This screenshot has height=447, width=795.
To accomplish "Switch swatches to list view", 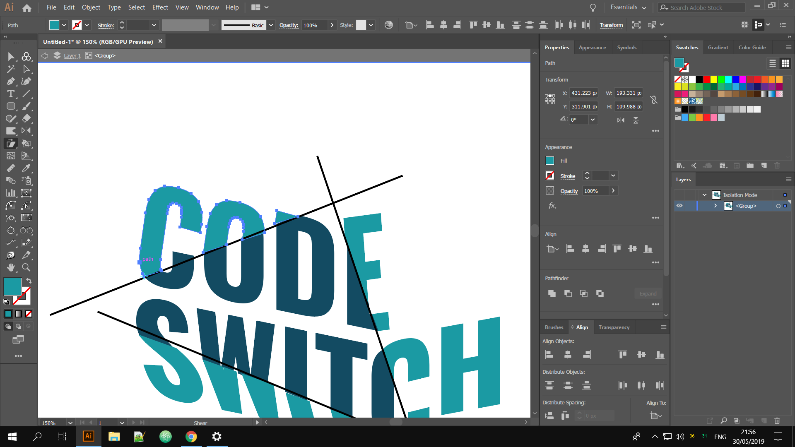I will (x=773, y=63).
